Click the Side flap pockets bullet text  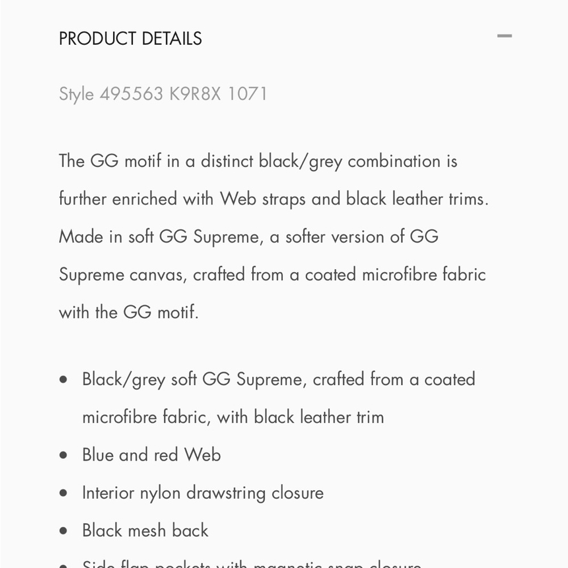[x=252, y=563]
